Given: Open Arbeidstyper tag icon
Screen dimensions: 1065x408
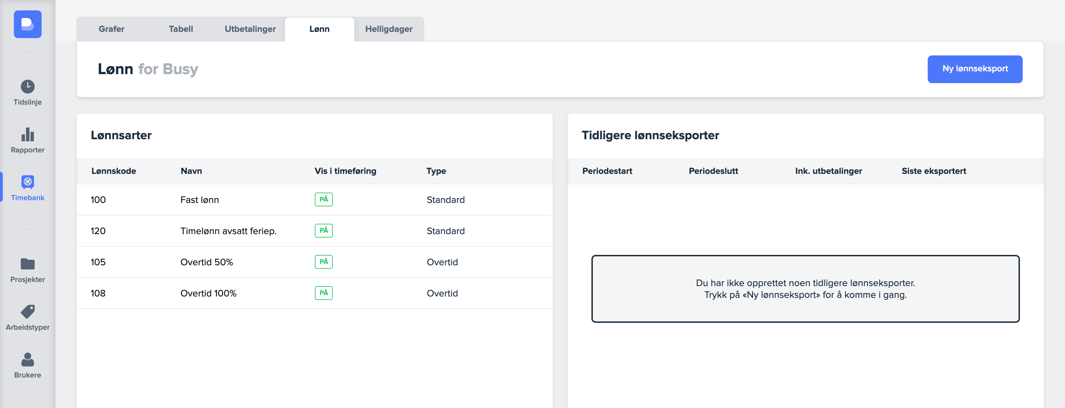Looking at the screenshot, I should click(28, 311).
